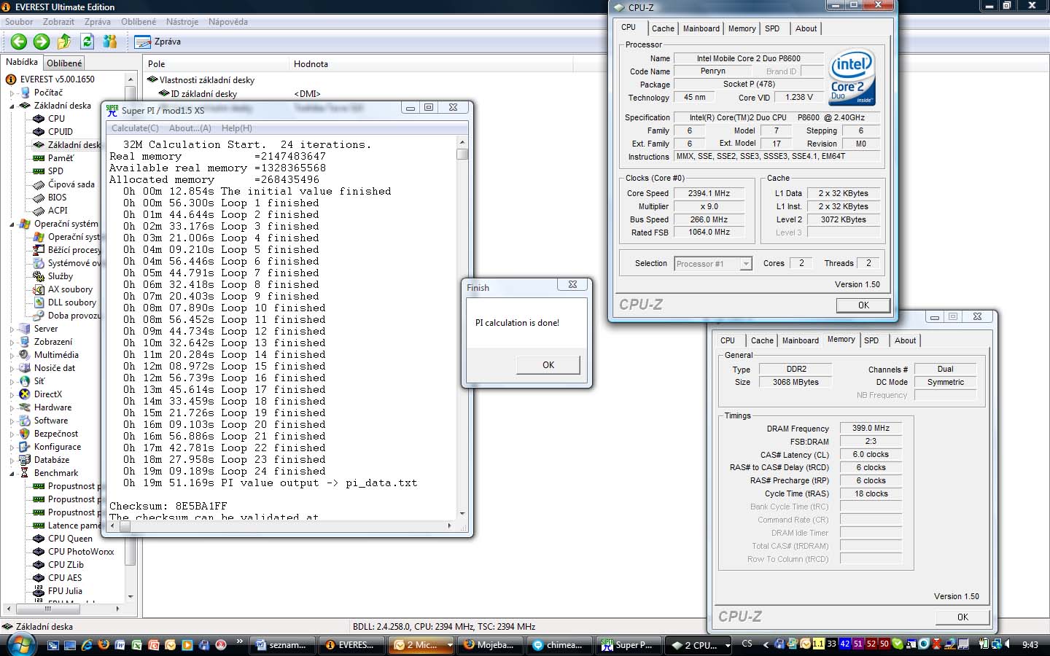Select the CPU Queen benchmark icon

39,539
